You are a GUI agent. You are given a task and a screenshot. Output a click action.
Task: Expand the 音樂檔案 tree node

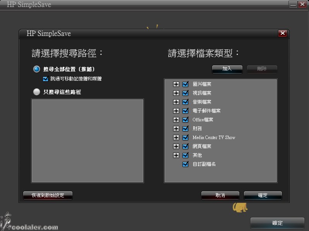pyautogui.click(x=176, y=102)
